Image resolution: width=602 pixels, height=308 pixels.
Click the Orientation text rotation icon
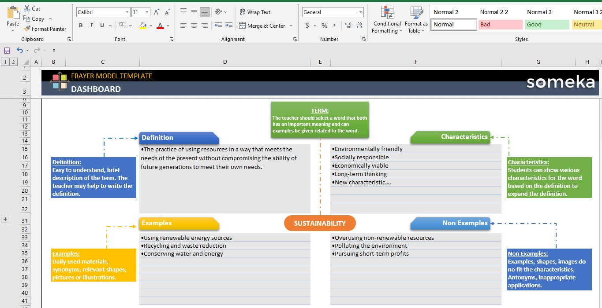coord(219,12)
